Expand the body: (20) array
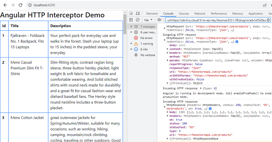The width and height of the screenshot is (272, 142). click(168, 112)
